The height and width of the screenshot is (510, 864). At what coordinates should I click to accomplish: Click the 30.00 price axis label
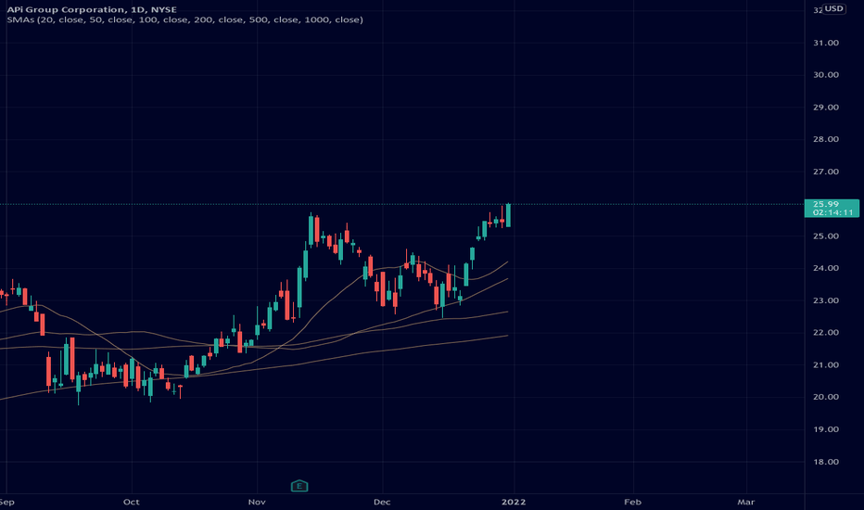(x=825, y=75)
